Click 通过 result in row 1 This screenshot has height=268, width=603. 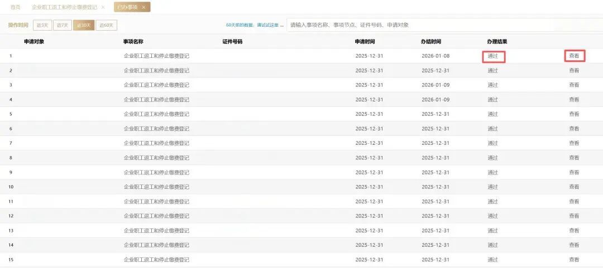tap(493, 56)
